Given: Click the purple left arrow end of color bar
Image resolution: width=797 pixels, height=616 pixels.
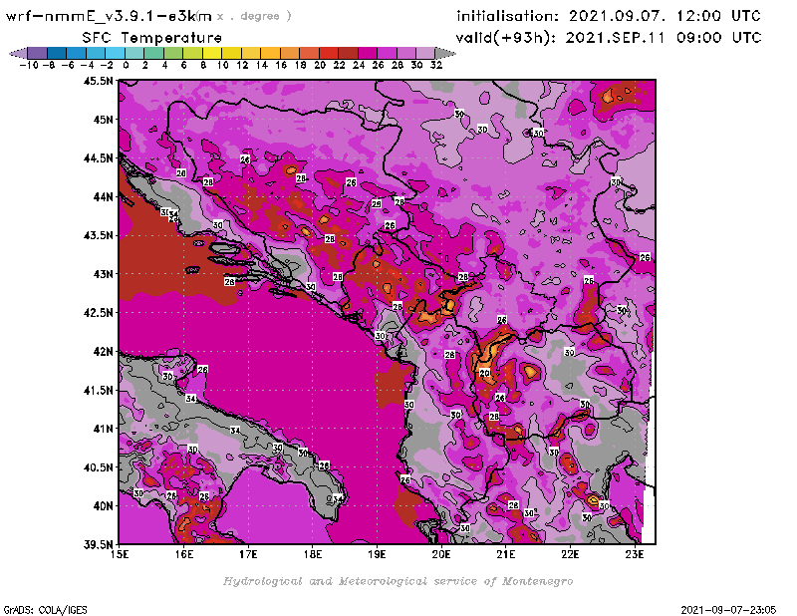Looking at the screenshot, I should tap(17, 52).
